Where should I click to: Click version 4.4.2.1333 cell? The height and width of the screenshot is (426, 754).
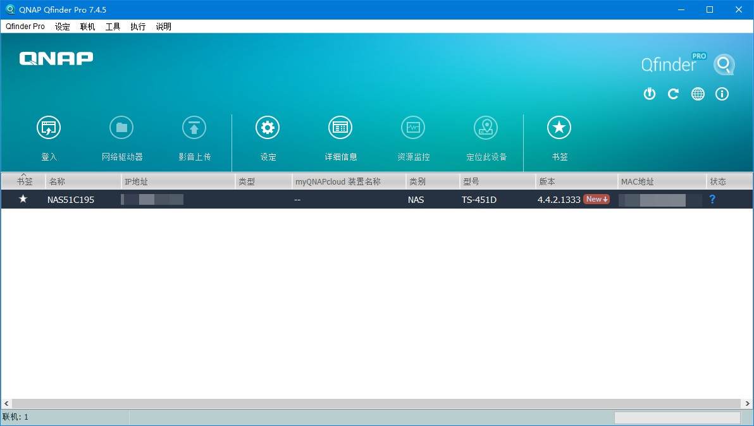pos(559,200)
